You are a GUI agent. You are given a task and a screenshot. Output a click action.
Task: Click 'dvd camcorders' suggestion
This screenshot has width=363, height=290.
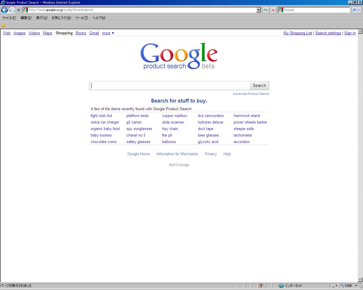point(211,116)
